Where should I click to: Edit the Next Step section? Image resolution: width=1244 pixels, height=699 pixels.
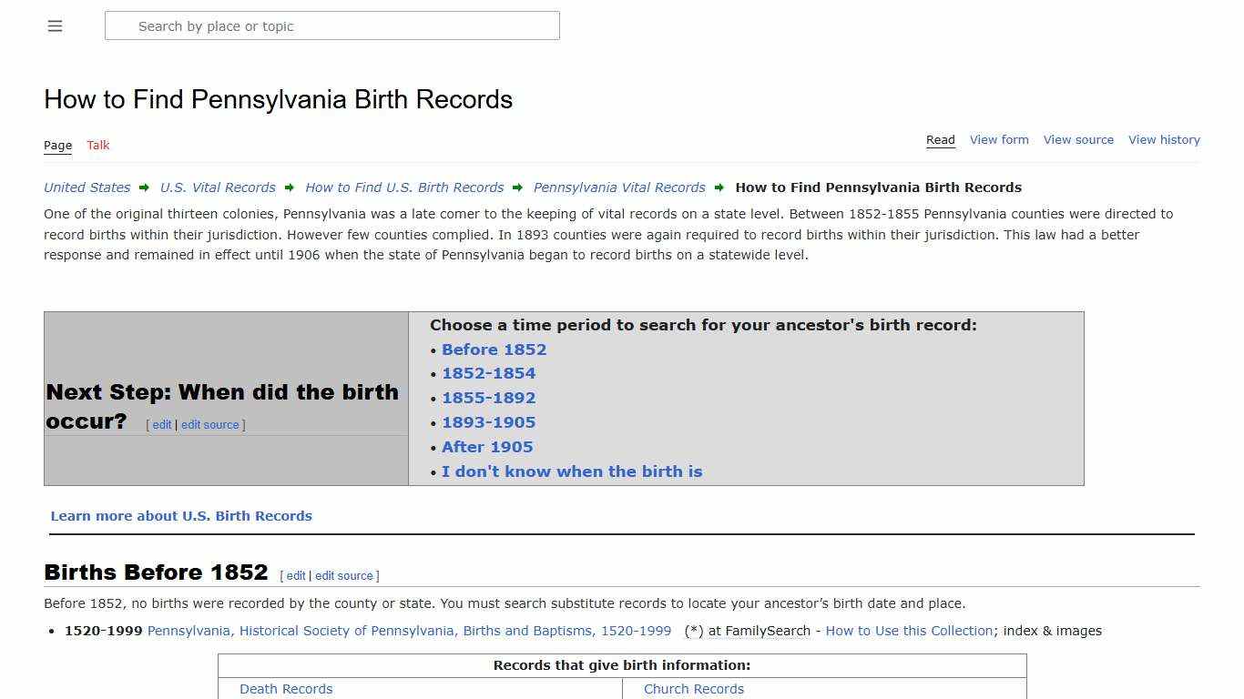click(161, 424)
